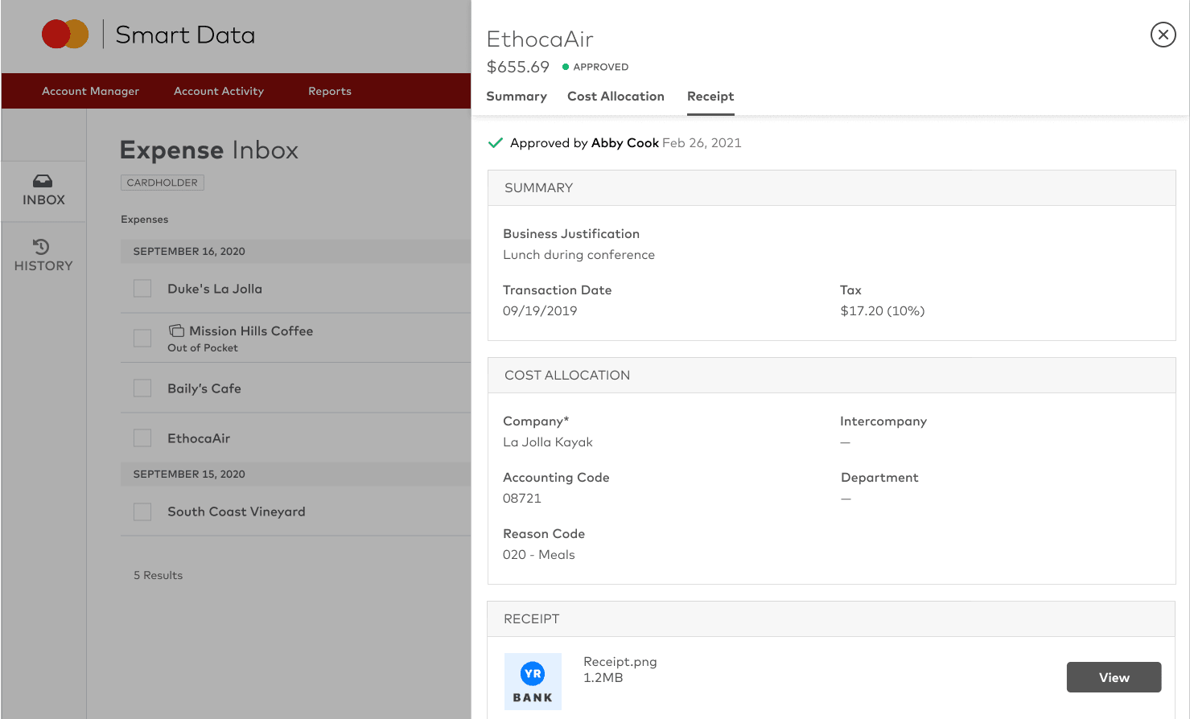Image resolution: width=1190 pixels, height=719 pixels.
Task: Select the Baily's Cafe checkbox
Action: [142, 388]
